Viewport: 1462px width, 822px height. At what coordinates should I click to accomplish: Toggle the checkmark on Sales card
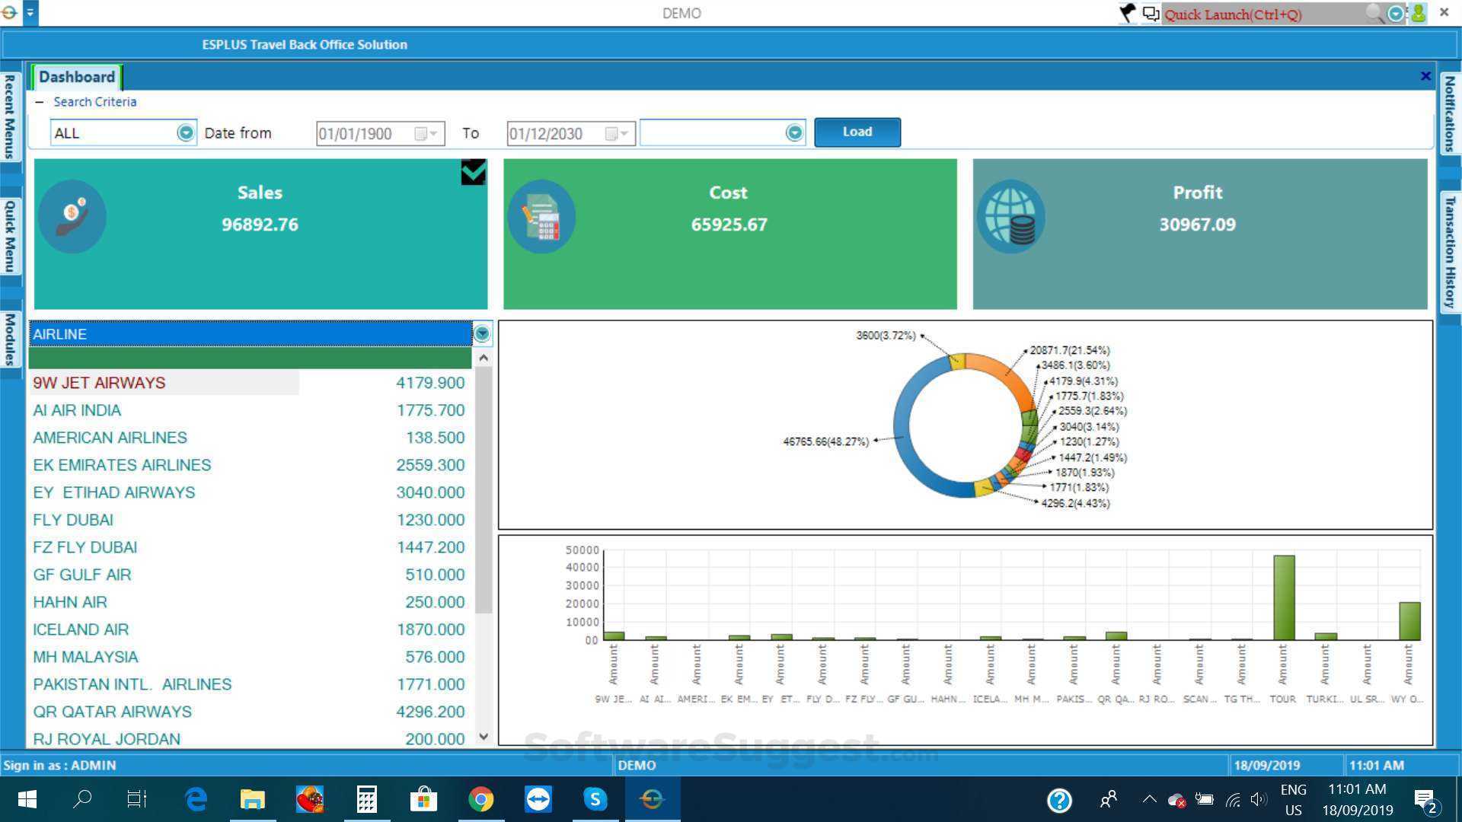(473, 172)
